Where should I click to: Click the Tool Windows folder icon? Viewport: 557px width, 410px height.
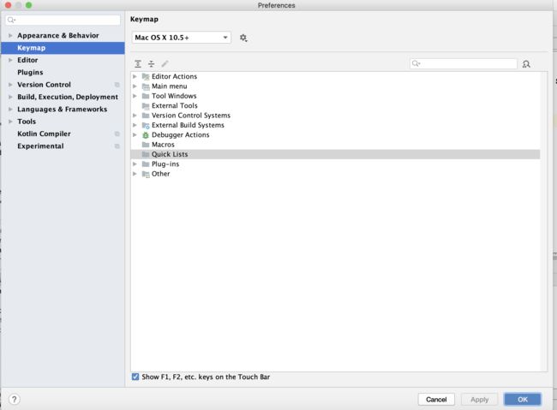click(146, 96)
